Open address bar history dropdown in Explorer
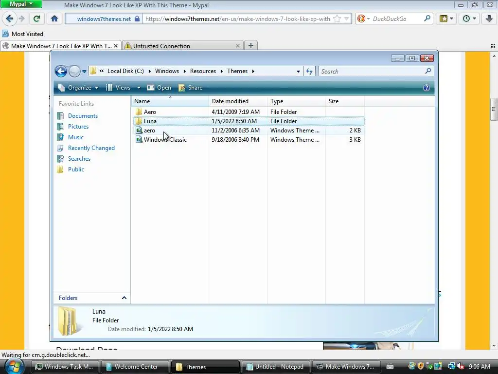This screenshot has width=498, height=374. point(298,71)
